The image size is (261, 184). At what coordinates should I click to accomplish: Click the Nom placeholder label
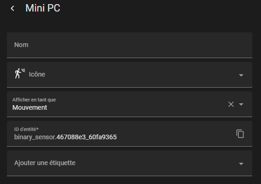21,45
